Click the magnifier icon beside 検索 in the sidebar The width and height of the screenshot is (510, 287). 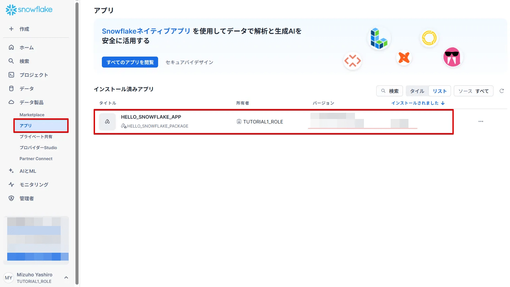tap(11, 61)
